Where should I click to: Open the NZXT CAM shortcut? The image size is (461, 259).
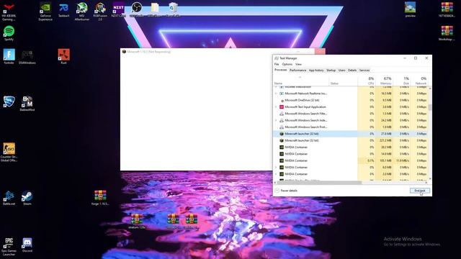click(x=118, y=9)
